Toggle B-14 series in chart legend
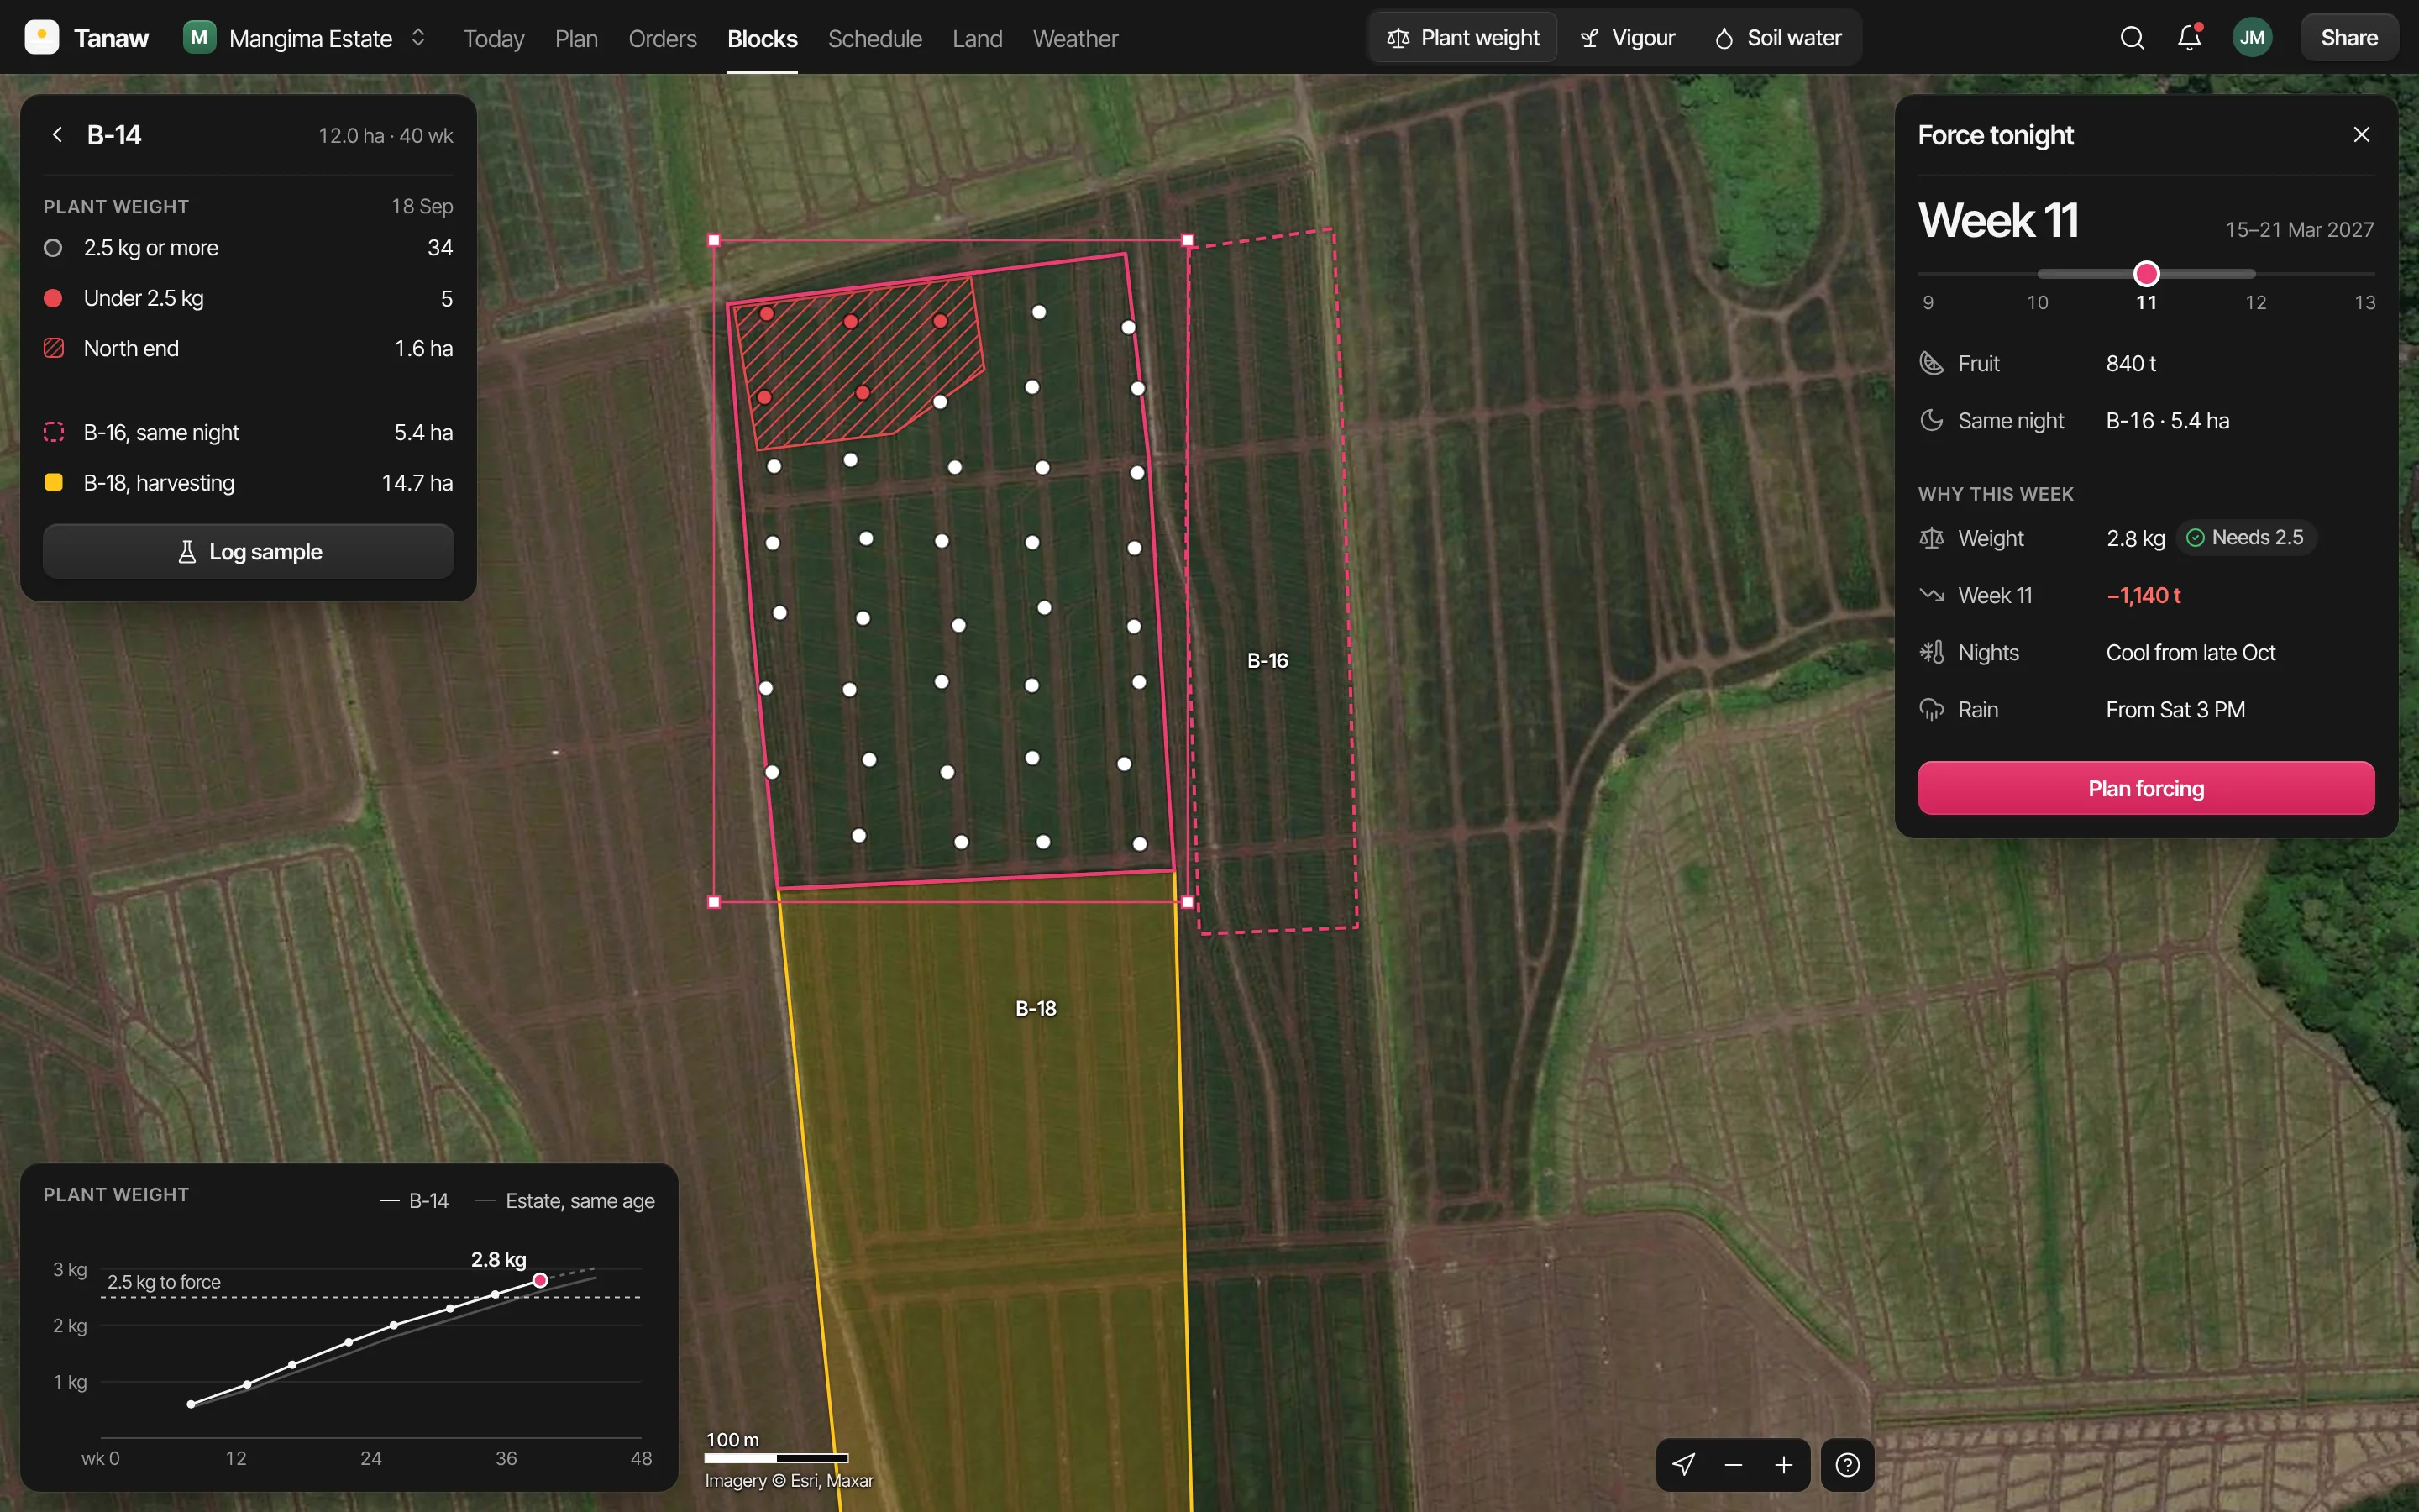 (x=414, y=1200)
